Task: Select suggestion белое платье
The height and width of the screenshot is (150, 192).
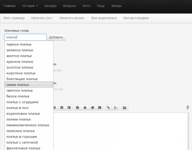Action: coord(29,96)
